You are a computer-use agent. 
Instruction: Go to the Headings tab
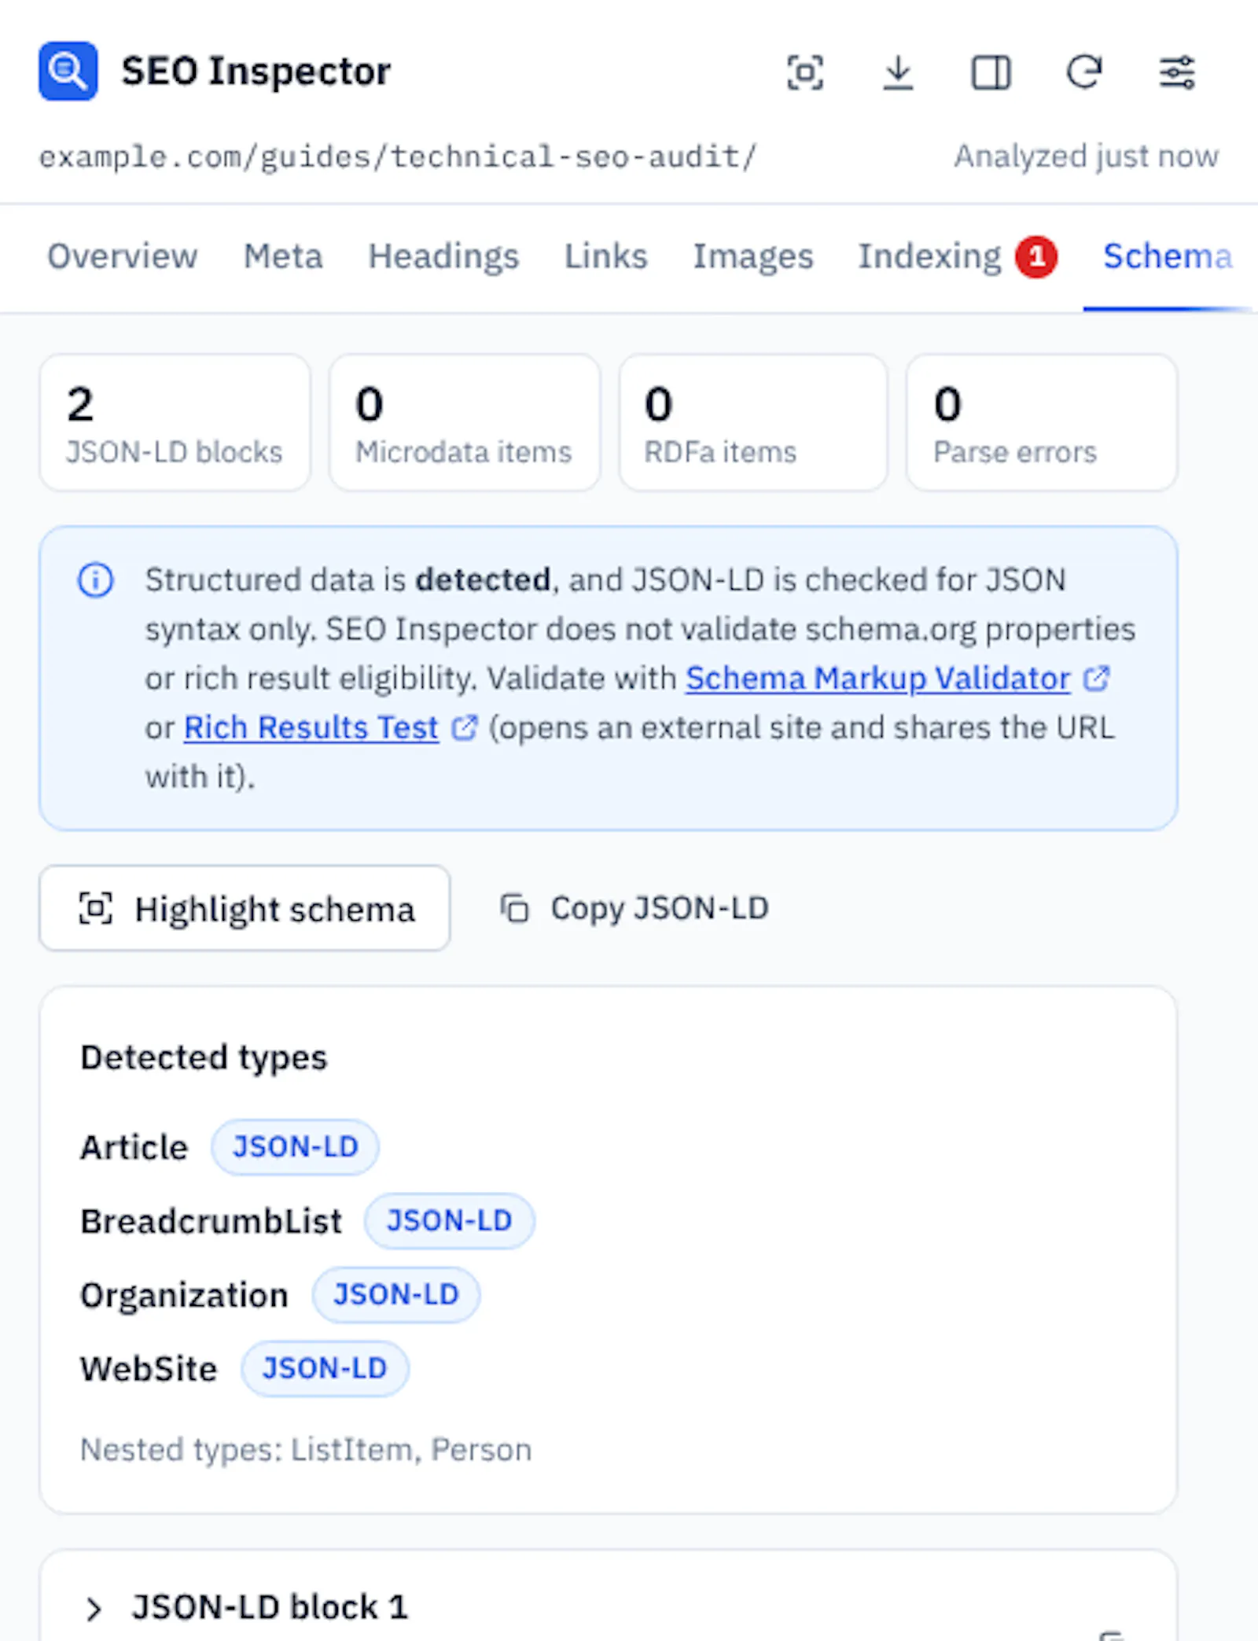pos(443,256)
